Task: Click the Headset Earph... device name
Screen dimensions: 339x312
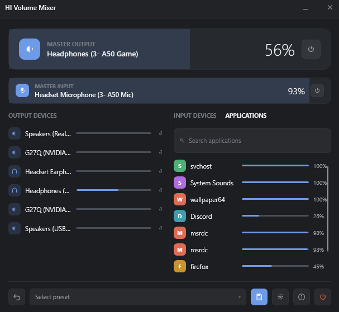Action: tap(48, 172)
